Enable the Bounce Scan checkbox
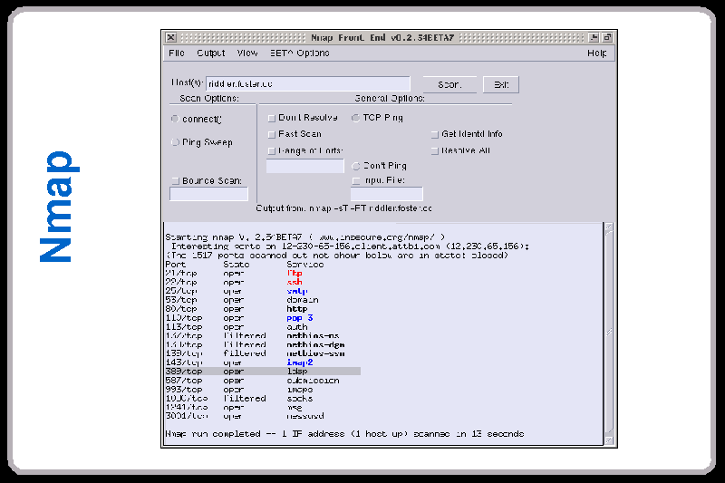The height and width of the screenshot is (483, 725). [x=175, y=180]
